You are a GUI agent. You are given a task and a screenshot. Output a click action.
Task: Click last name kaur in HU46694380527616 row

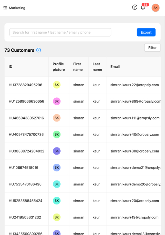pos(96,118)
